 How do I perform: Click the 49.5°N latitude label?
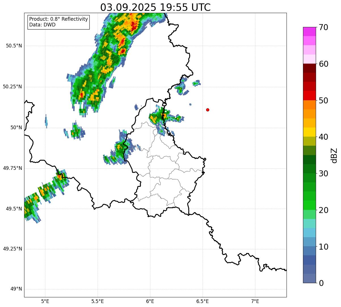coord(14,209)
